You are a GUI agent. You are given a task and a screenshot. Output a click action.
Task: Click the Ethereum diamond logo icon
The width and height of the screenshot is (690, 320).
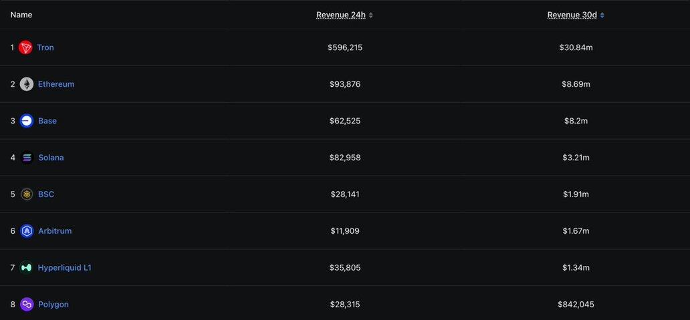pos(27,84)
